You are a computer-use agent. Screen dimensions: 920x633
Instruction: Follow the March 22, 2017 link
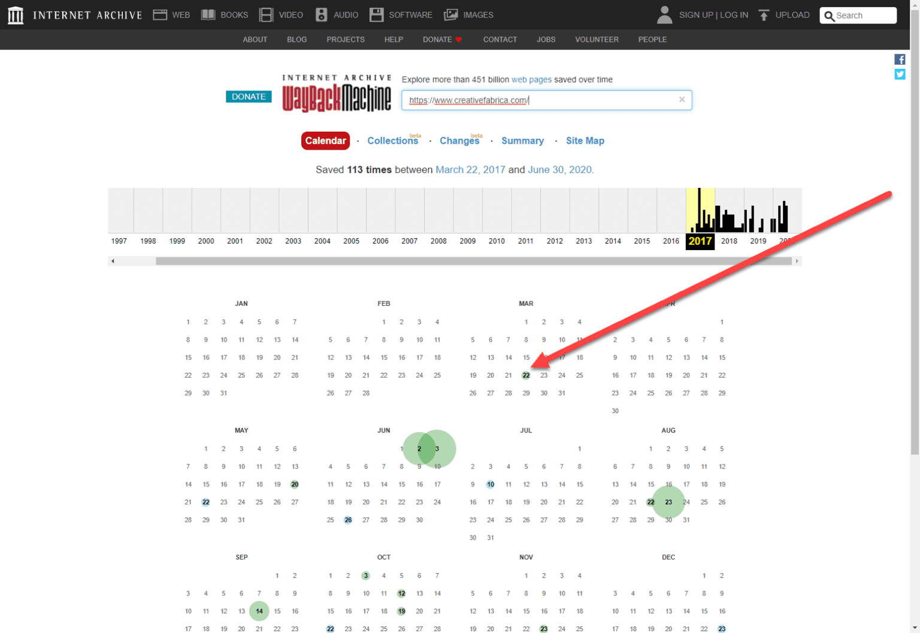pyautogui.click(x=470, y=170)
